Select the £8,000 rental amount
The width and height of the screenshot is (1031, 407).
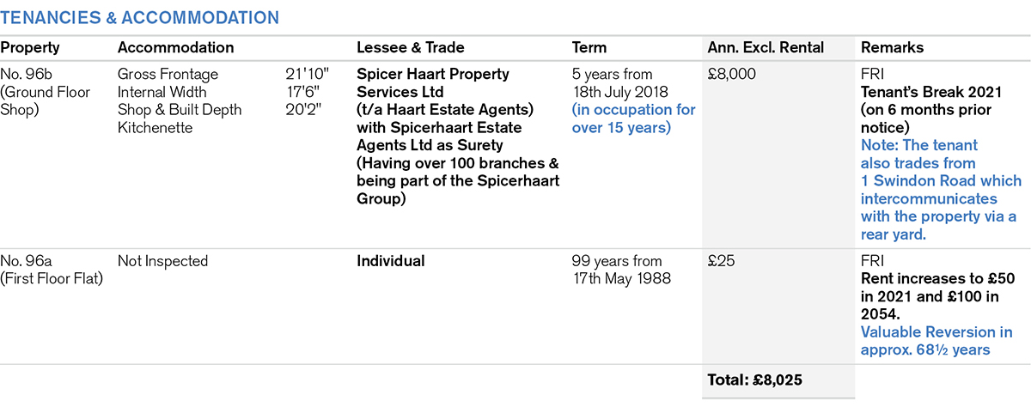pos(732,75)
